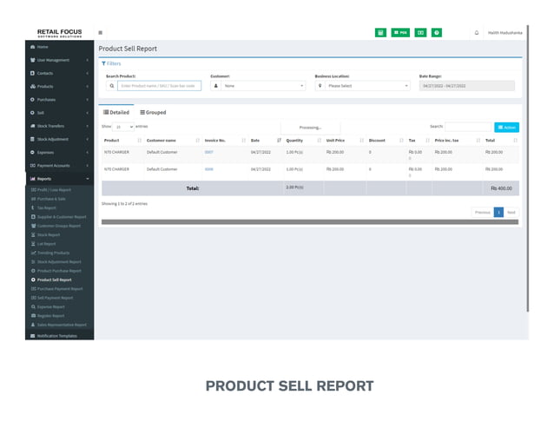554x428 pixels.
Task: Click the Date Range field
Action: tap(466, 86)
